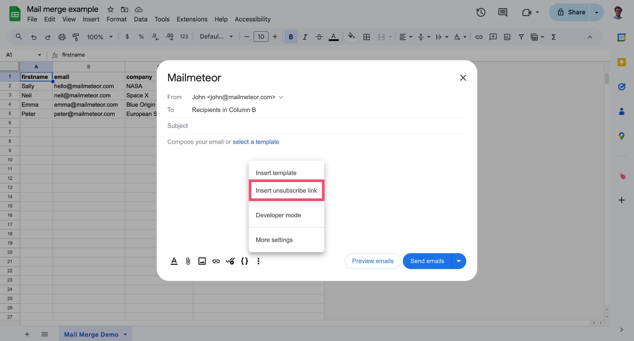634x341 pixels.
Task: Open the cell borders tool
Action: point(366,37)
